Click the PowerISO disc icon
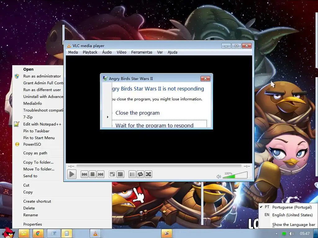The image size is (318, 238). pyautogui.click(x=17, y=144)
